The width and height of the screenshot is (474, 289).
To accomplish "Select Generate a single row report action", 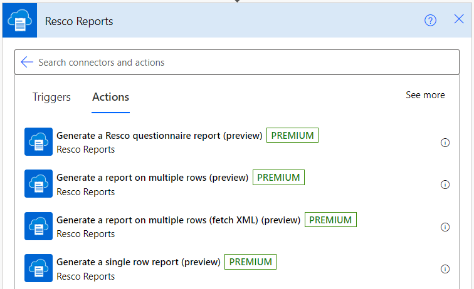I will pos(139,262).
